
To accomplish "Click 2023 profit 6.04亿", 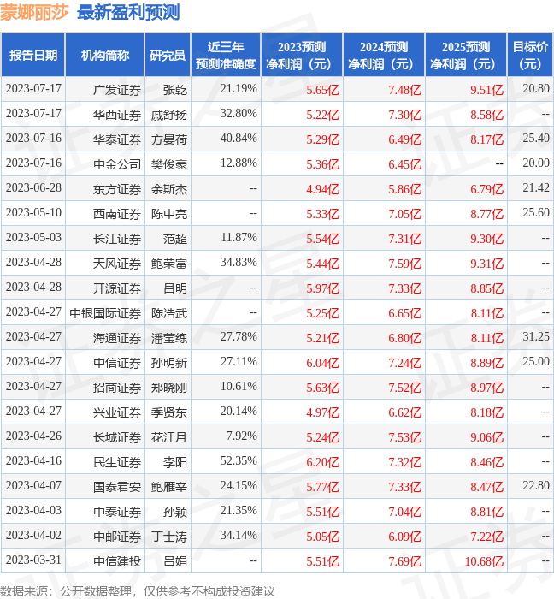I will (323, 363).
